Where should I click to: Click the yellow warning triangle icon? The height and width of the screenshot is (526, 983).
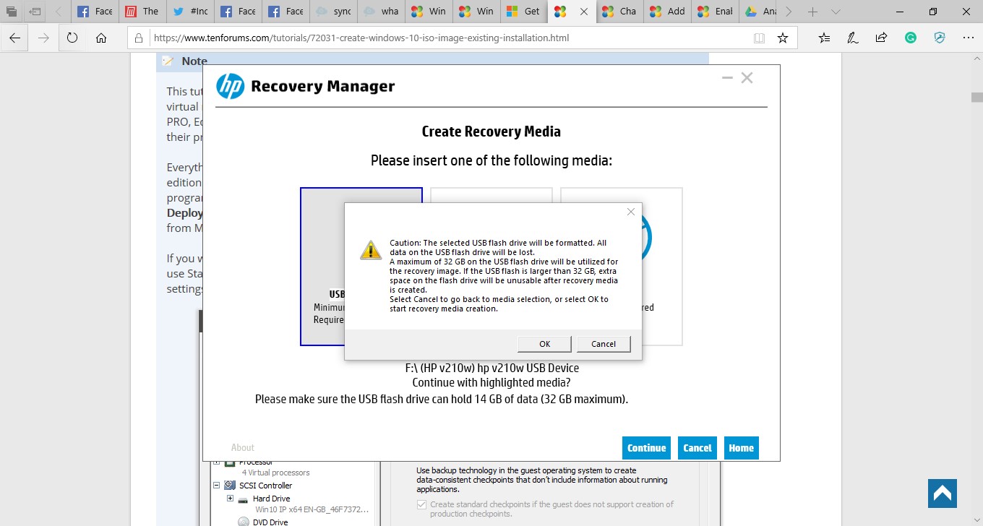coord(371,250)
